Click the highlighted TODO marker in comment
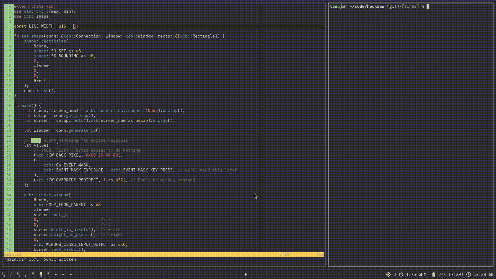496x279 pixels. (36, 140)
